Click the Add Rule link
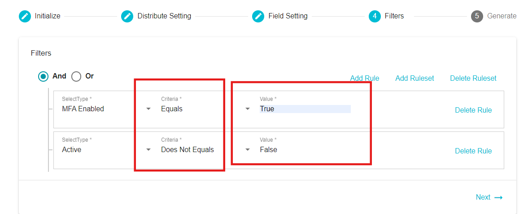The image size is (528, 214). (x=365, y=78)
